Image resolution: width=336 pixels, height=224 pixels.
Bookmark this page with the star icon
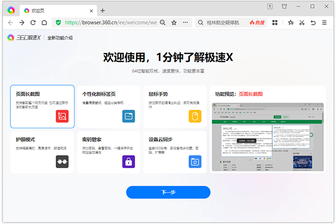174,23
